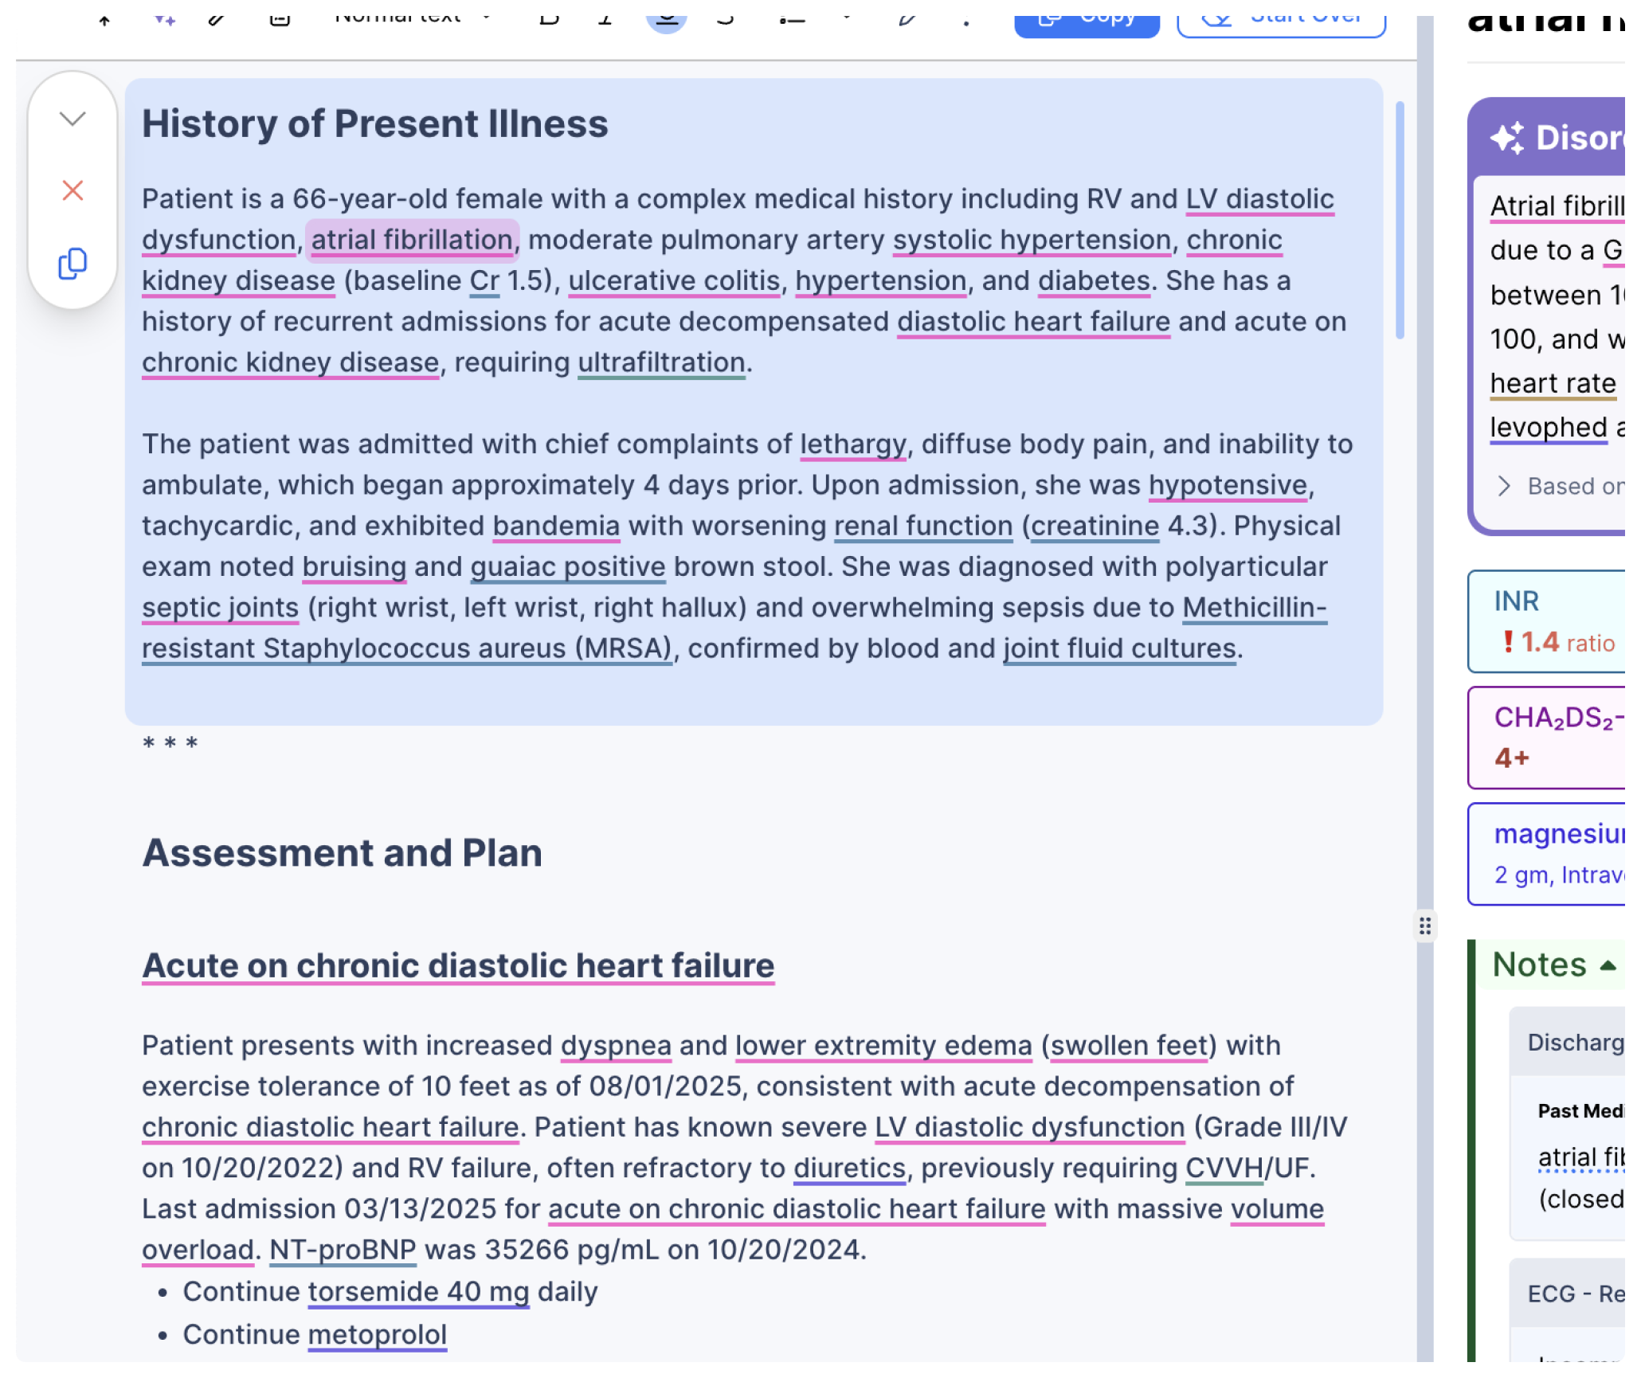Screen dimensions: 1641x1378
Task: Click the 'Cr' lab term before 1.5
Action: click(484, 281)
